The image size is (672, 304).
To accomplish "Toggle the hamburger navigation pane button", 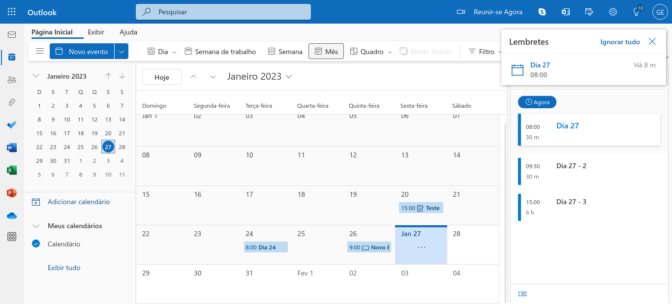I will pos(40,51).
